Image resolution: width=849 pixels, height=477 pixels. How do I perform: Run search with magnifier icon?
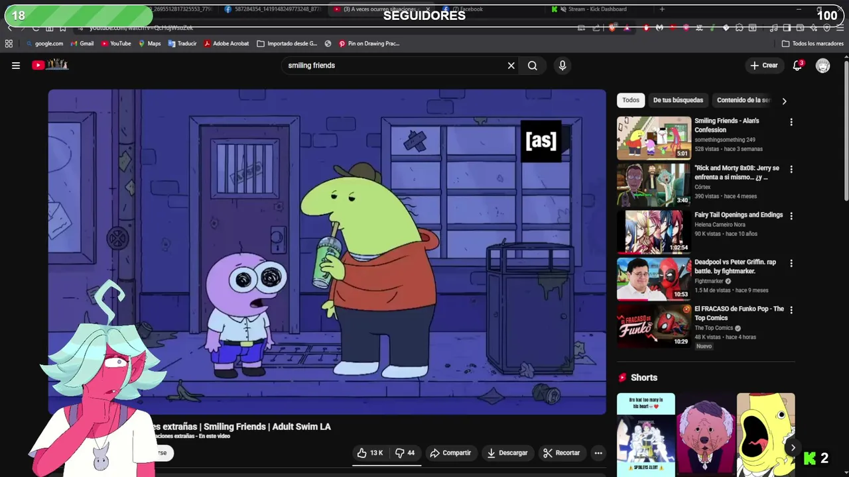tap(533, 66)
